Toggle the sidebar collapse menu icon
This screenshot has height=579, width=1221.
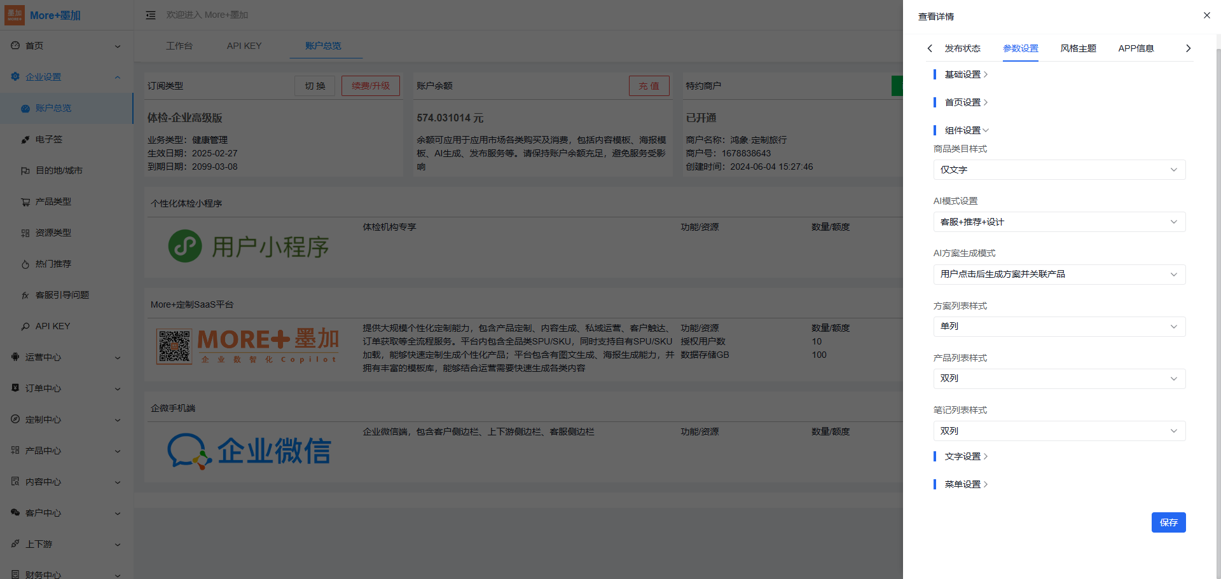[151, 15]
